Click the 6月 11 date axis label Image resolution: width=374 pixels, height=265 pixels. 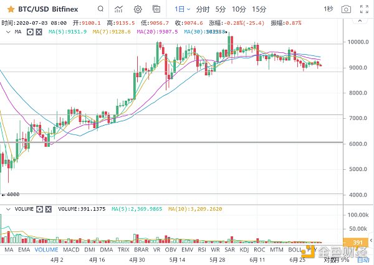pyautogui.click(x=257, y=260)
